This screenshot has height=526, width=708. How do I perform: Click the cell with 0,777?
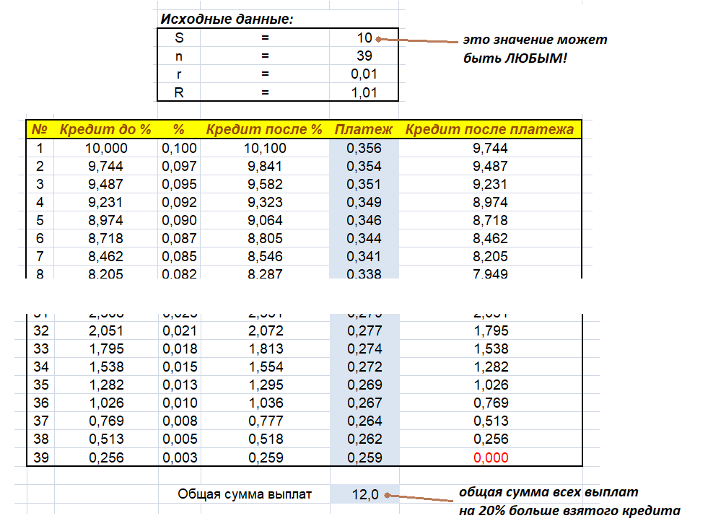coord(266,421)
